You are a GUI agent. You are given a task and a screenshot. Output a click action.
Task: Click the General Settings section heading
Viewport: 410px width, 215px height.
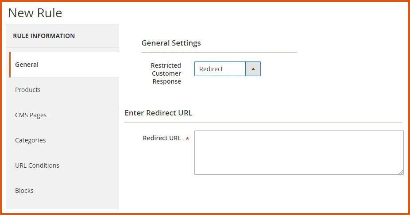171,43
